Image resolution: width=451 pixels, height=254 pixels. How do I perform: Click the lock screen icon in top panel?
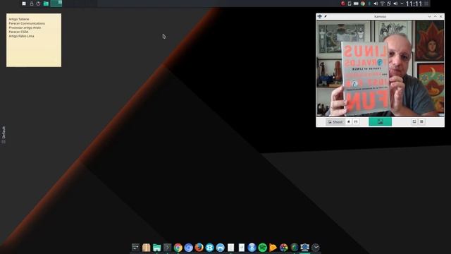pyautogui.click(x=31, y=4)
